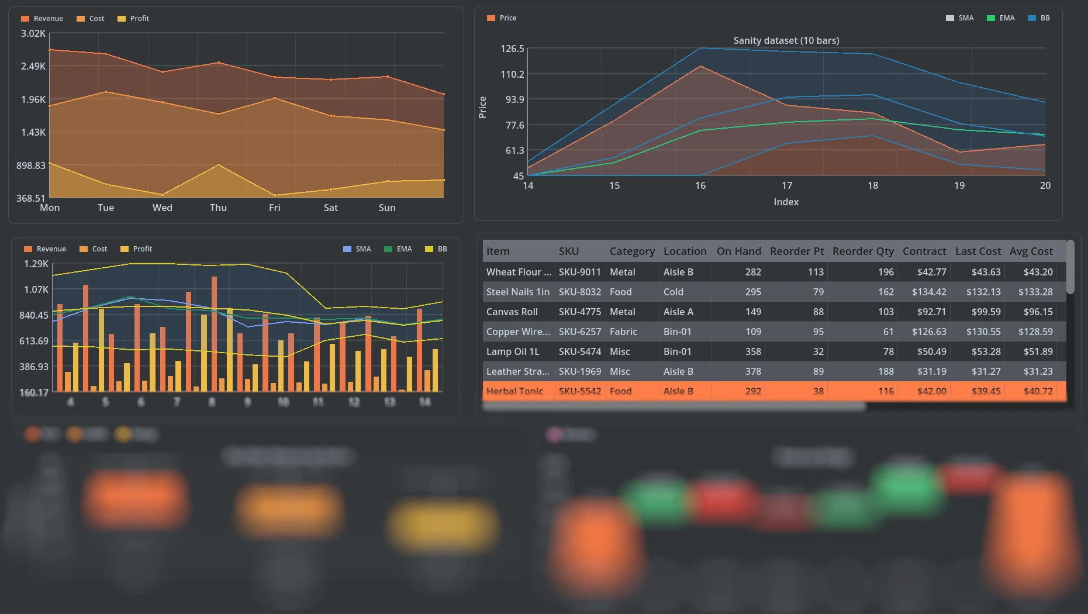Click gray SMA legend swatch in Sanity dataset chart
Screen dimensions: 1088x614
[949, 18]
